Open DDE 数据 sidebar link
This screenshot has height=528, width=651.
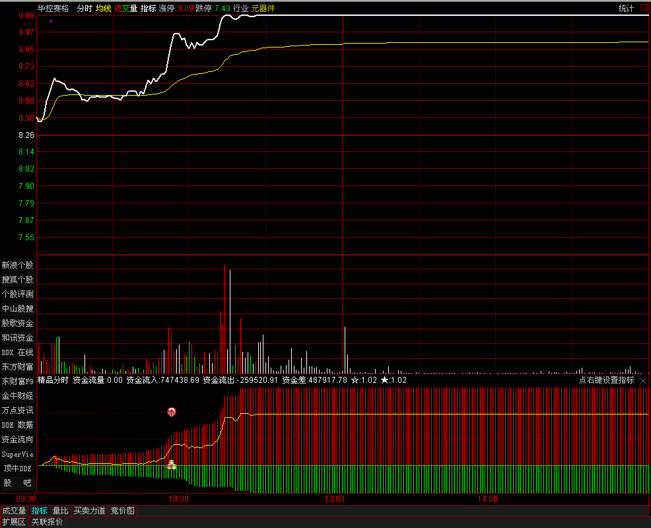17,424
